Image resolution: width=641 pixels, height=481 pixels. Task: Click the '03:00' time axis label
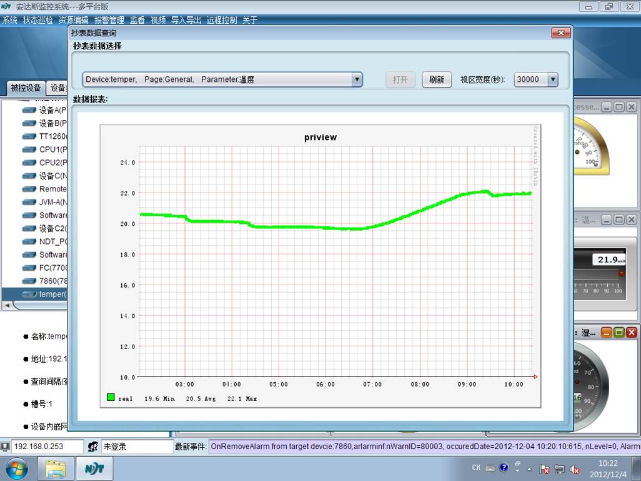tap(185, 385)
